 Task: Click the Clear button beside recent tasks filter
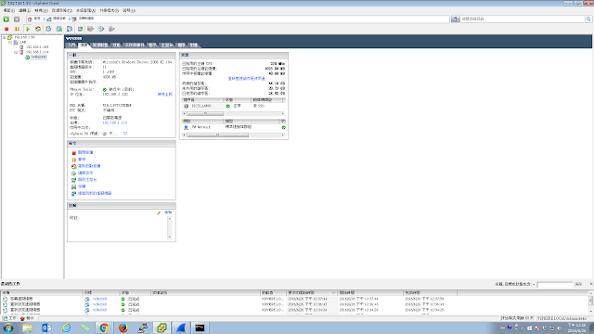coord(577,284)
